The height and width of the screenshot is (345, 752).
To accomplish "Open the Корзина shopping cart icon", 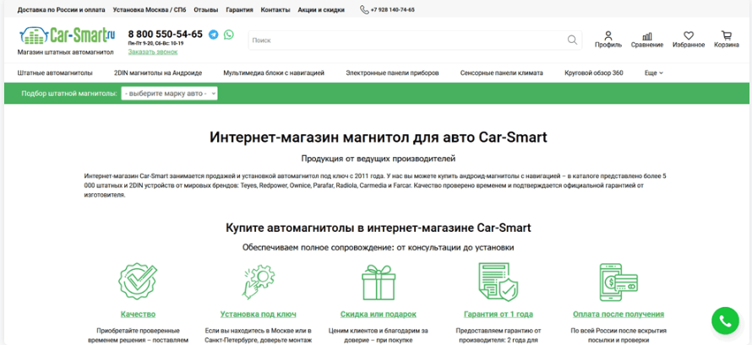I will [x=726, y=35].
